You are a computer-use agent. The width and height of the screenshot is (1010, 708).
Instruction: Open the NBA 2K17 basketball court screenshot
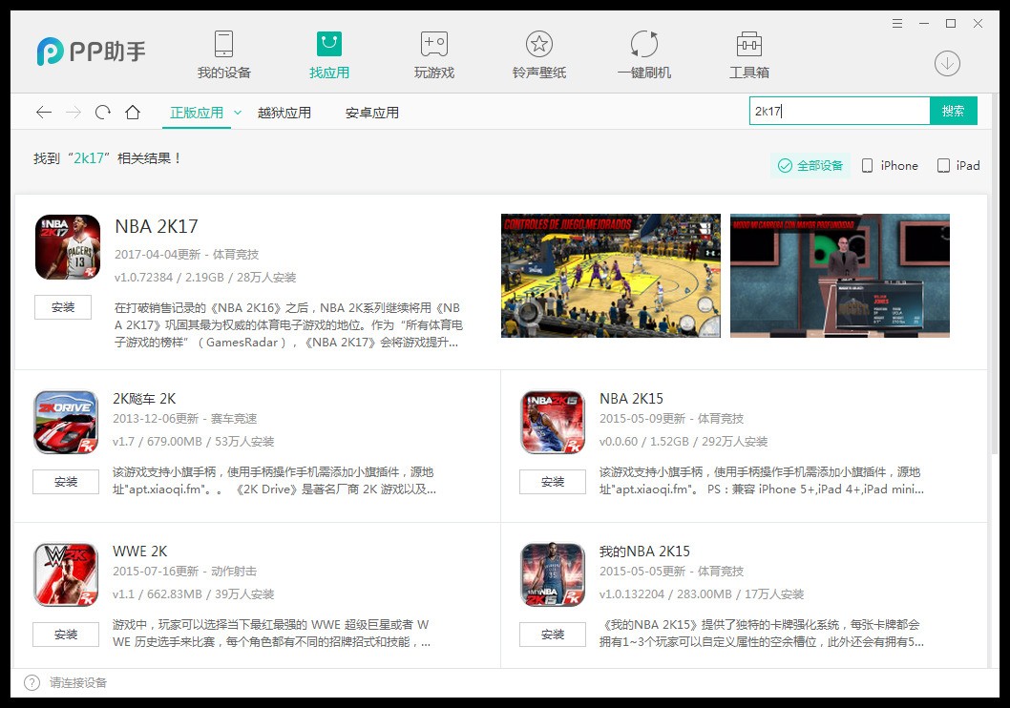coord(611,276)
